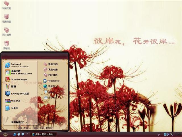182x137 pixels.
Task: Expand 所有程序(P) all programs list
Action: pos(19,122)
